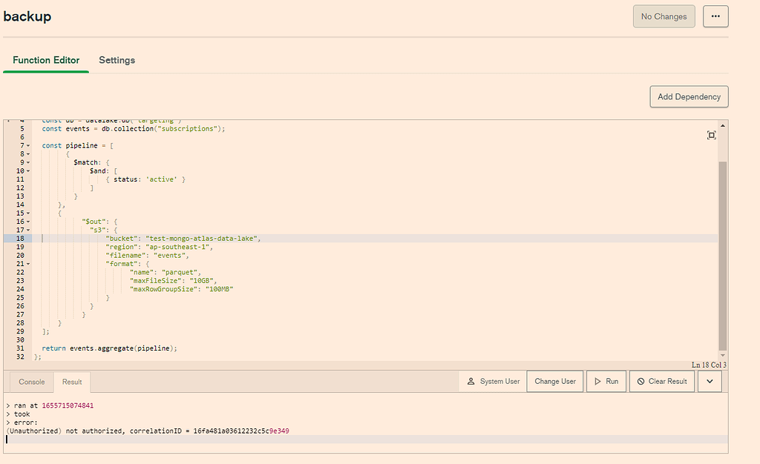Fold the format object at line 21
This screenshot has height=464, width=760.
coord(28,264)
